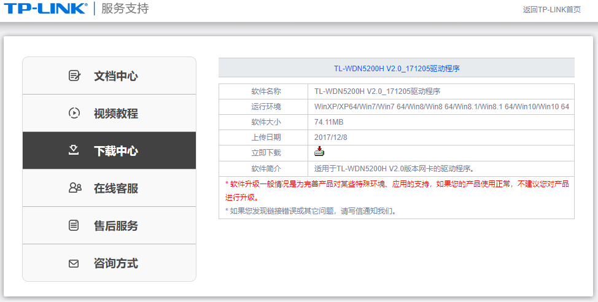This screenshot has width=598, height=302.
Task: Download the driver via 立即下载 icon
Action: (319, 152)
